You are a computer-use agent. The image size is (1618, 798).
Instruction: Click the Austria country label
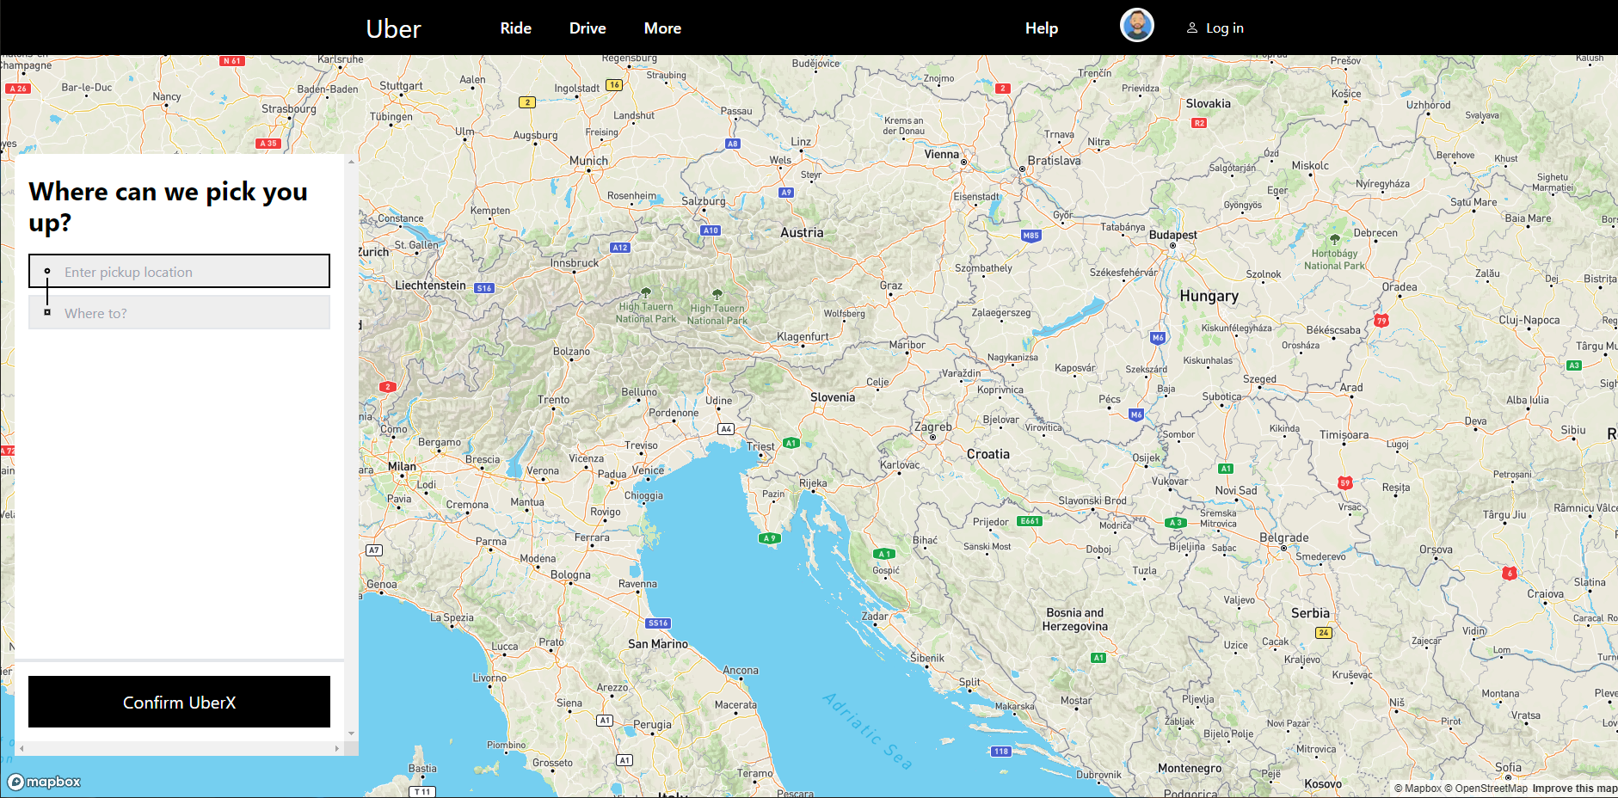(802, 233)
